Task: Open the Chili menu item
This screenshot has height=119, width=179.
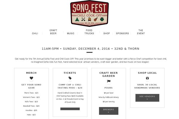Action: pos(35,33)
